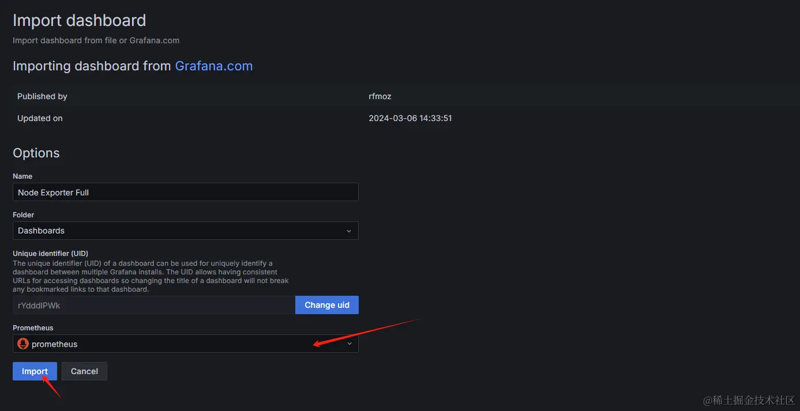Click the Import dashboard heading

click(x=80, y=20)
